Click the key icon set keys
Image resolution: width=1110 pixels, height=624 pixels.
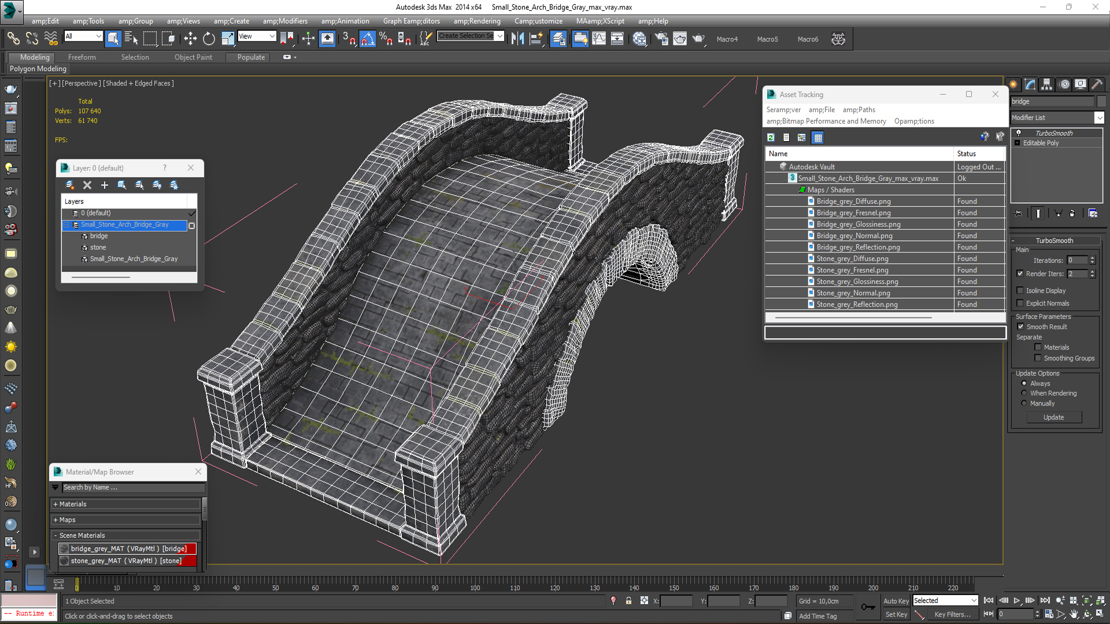[868, 607]
